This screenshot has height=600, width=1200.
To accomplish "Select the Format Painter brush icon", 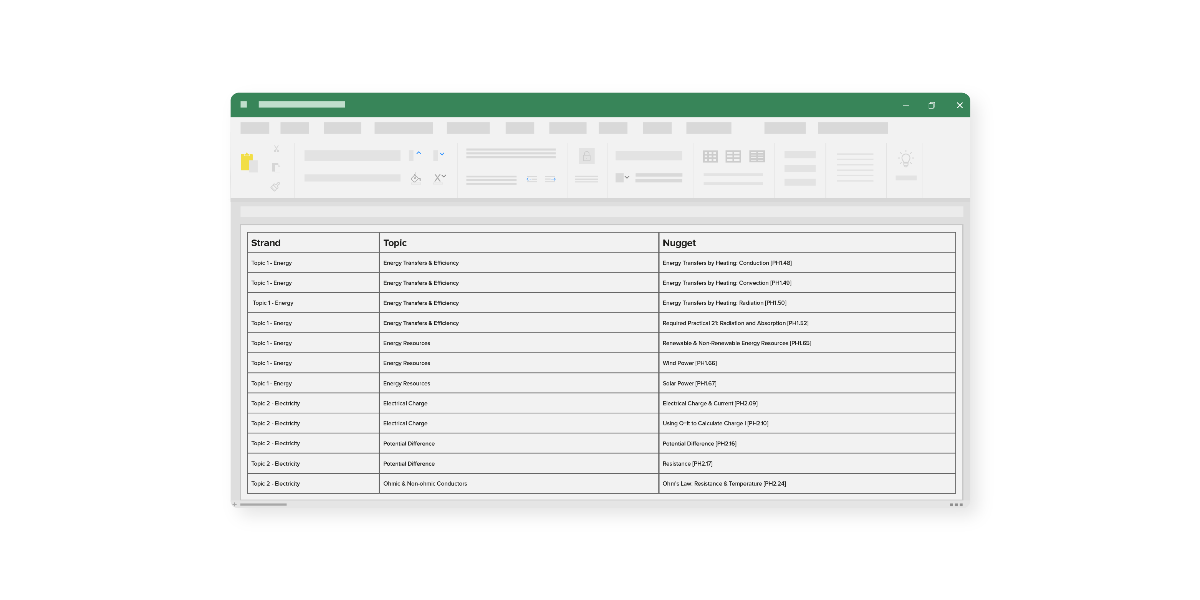I will point(275,186).
